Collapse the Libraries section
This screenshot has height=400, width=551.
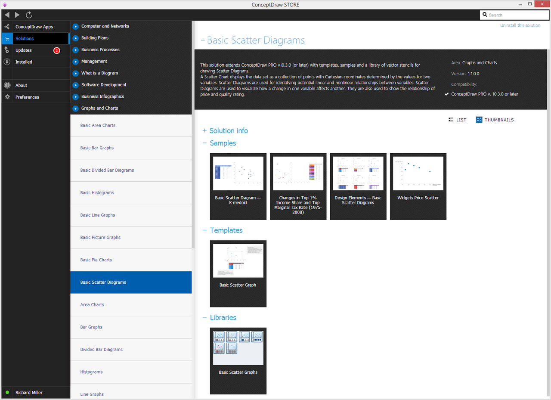click(x=204, y=318)
